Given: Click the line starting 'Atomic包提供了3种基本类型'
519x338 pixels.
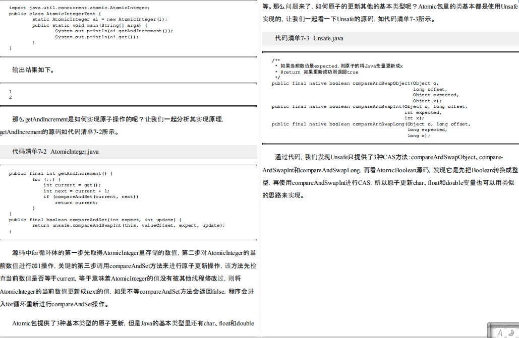Looking at the screenshot, I should (133, 323).
